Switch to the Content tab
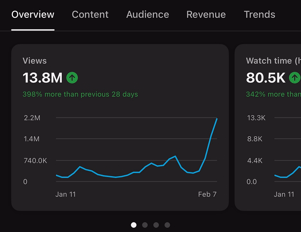The height and width of the screenshot is (232, 301). (90, 15)
